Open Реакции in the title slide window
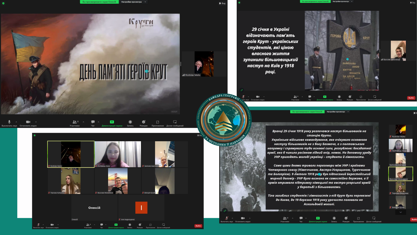Viewport: 417px width, 235px height. [143, 123]
